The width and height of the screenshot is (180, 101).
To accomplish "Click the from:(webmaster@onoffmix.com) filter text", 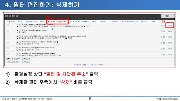I will (x=40, y=42).
